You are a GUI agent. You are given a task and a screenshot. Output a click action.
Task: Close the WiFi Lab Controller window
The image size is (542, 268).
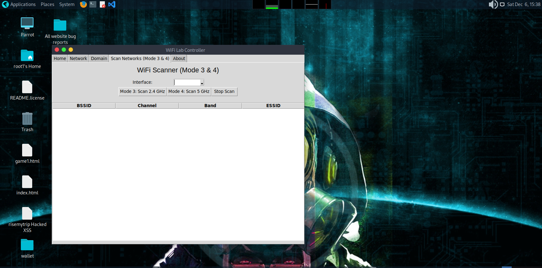click(57, 50)
